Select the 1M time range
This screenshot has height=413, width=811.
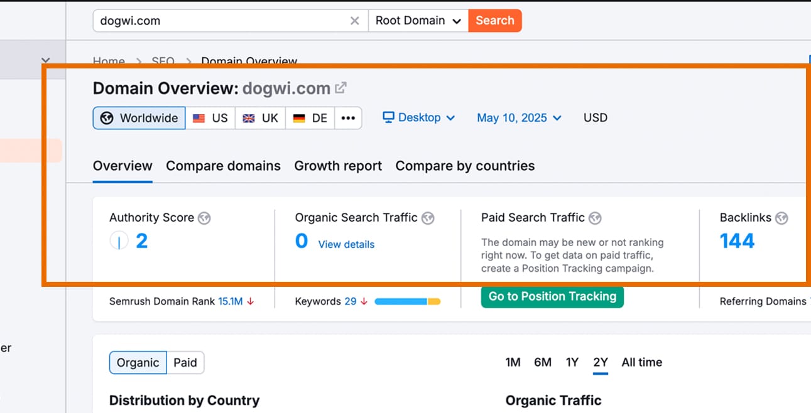pyautogui.click(x=513, y=362)
